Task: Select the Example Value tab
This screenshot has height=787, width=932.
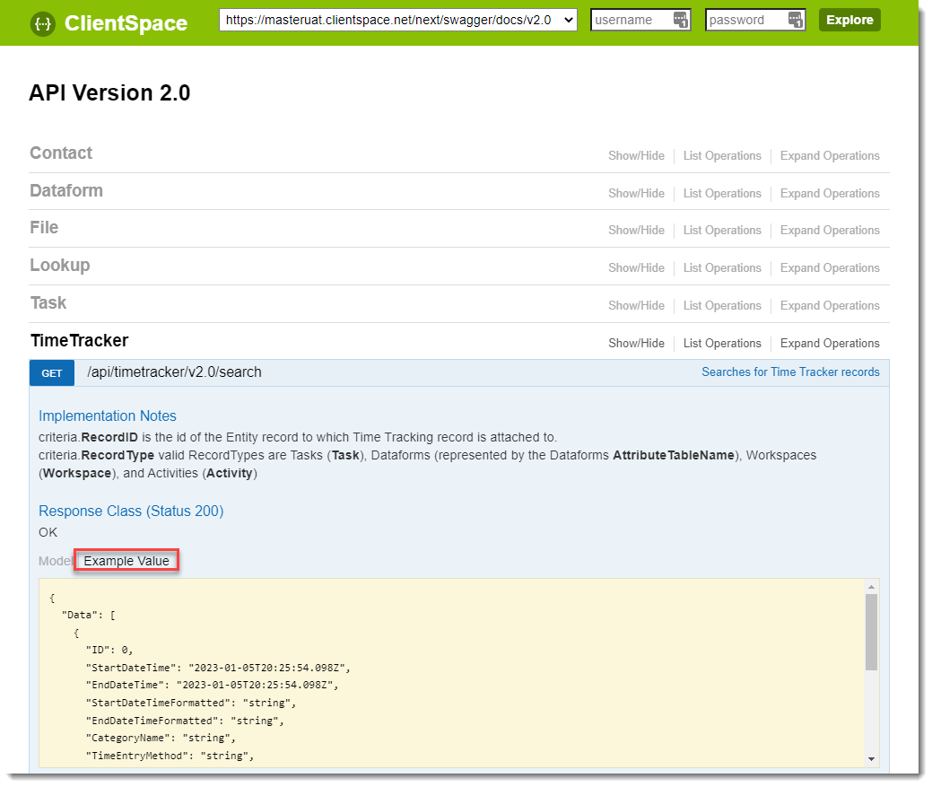Action: click(x=126, y=562)
